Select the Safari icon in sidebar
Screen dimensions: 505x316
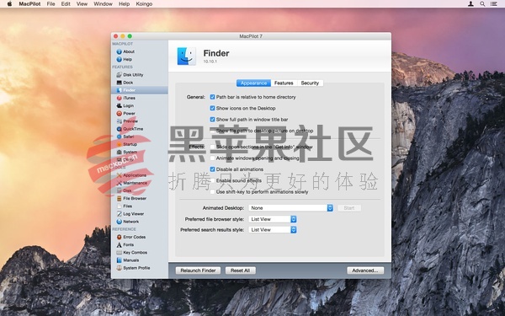click(x=120, y=137)
